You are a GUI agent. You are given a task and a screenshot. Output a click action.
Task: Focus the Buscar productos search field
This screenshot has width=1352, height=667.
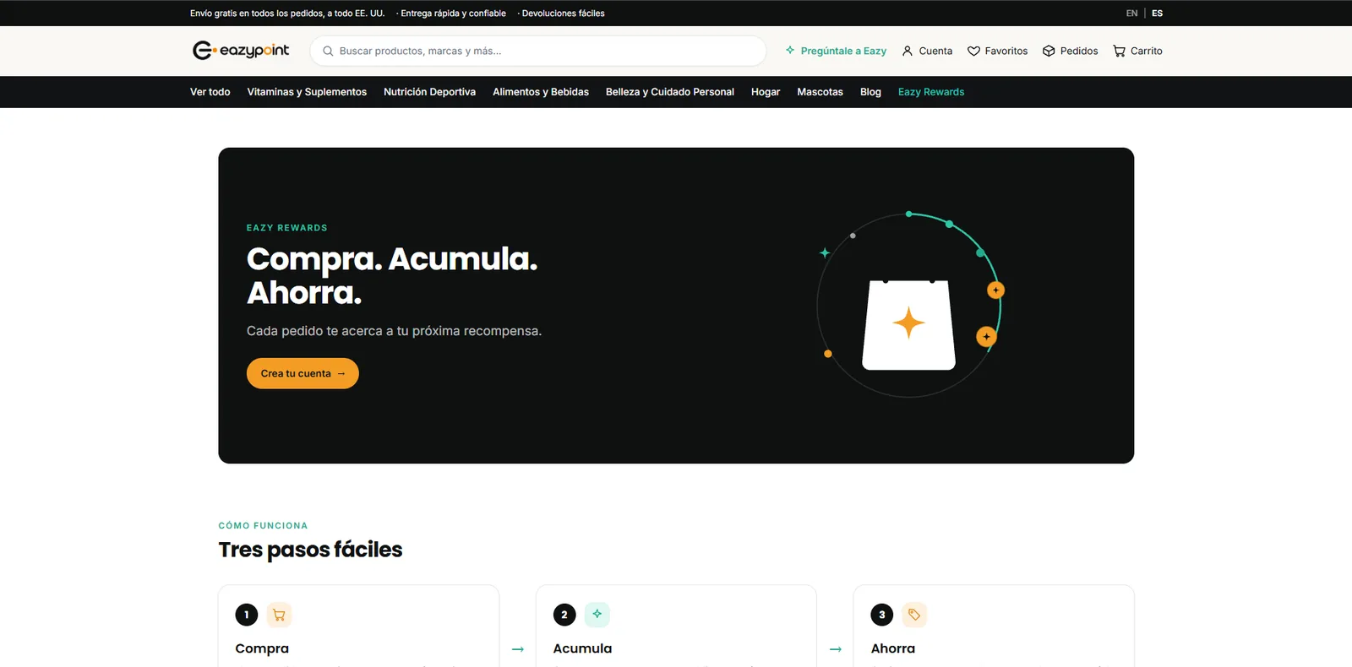click(538, 51)
